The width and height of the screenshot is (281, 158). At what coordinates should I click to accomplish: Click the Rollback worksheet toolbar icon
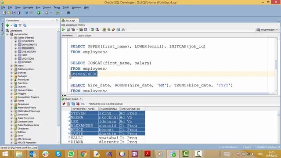tap(97, 29)
